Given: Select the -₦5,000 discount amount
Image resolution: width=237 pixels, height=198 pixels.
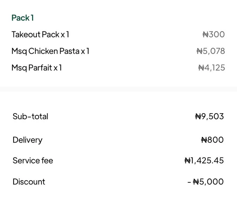Looking at the screenshot, I should pyautogui.click(x=205, y=182).
